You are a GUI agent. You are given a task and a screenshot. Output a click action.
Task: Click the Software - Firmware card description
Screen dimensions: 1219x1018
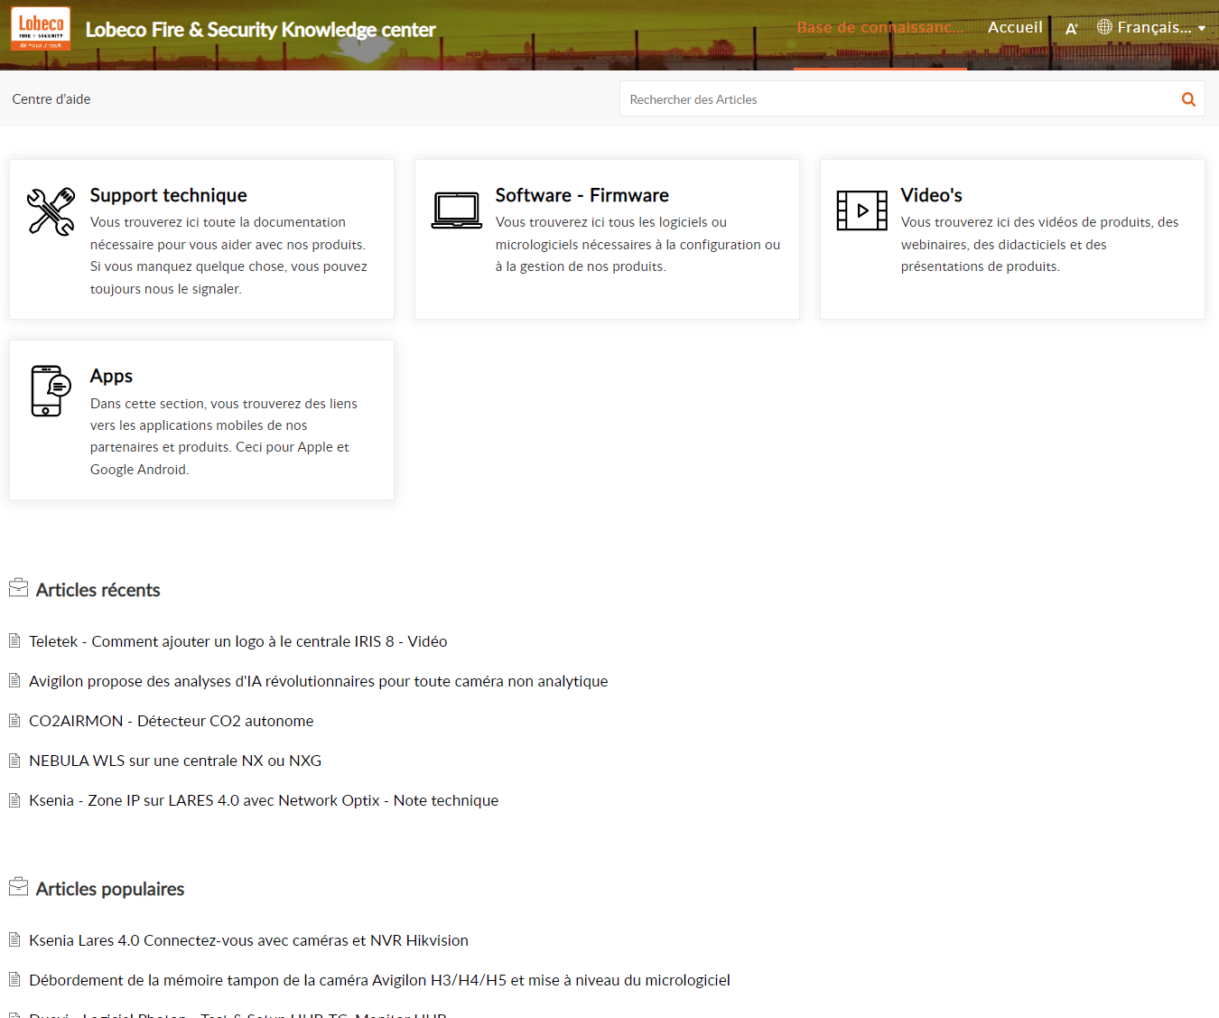[x=637, y=244]
